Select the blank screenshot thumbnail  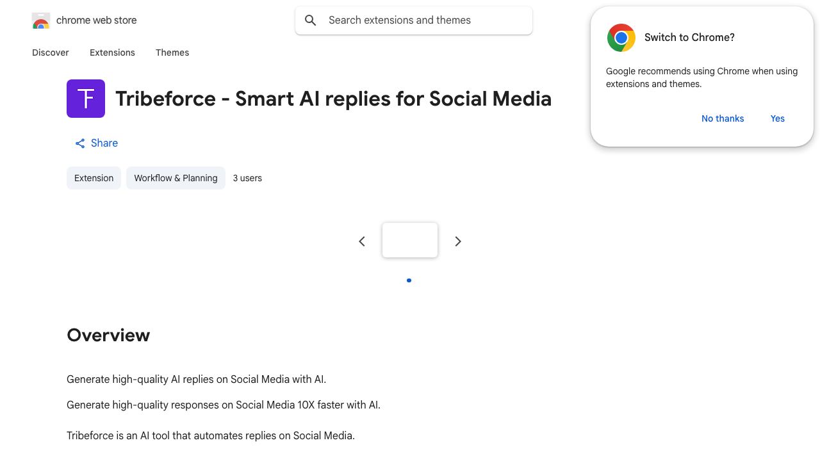point(410,240)
